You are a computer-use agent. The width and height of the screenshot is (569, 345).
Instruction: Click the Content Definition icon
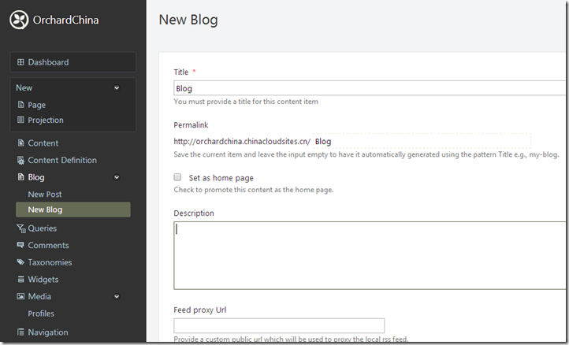pos(20,161)
